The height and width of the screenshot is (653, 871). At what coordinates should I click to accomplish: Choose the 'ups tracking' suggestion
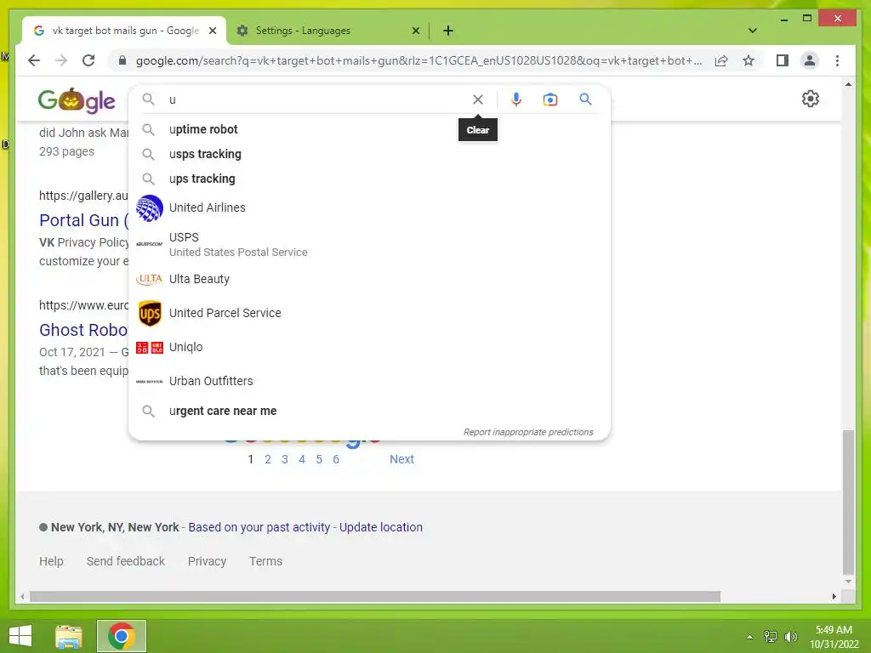click(x=369, y=179)
